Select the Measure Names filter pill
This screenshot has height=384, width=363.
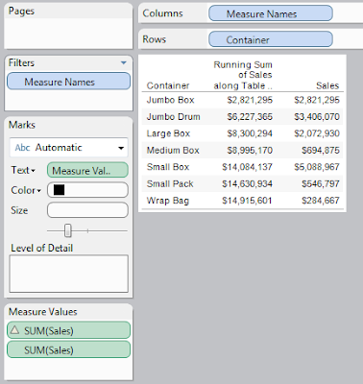68,82
